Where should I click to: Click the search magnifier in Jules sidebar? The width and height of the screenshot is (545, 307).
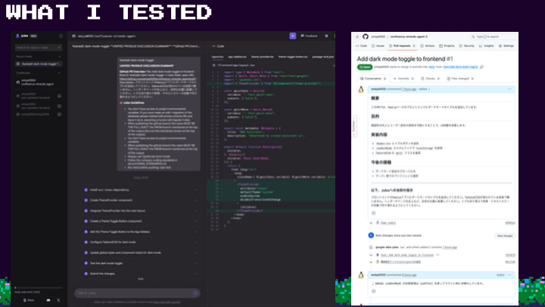coord(60,47)
